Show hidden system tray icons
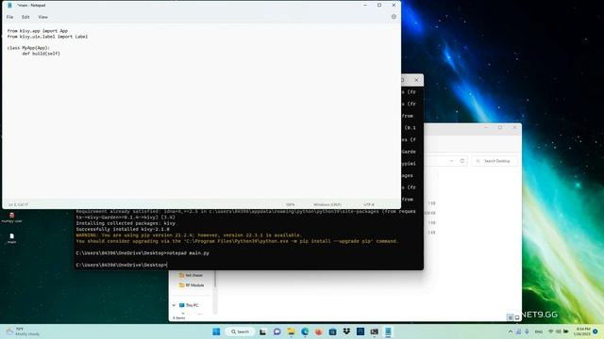 coord(511,331)
